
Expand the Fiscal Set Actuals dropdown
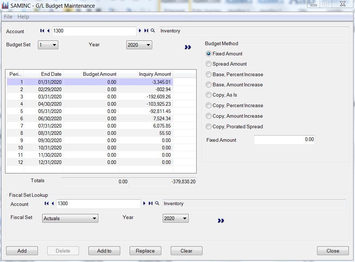[x=70, y=218]
